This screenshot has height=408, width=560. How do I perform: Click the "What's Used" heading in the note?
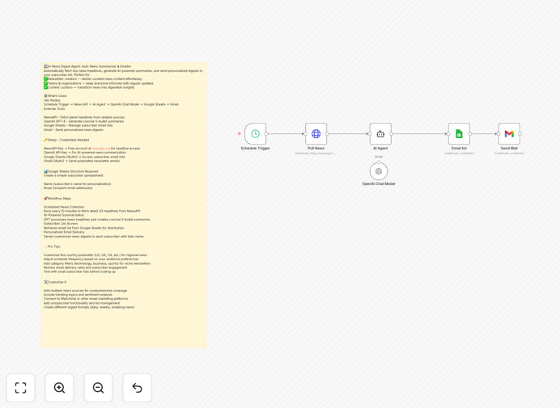(55, 96)
